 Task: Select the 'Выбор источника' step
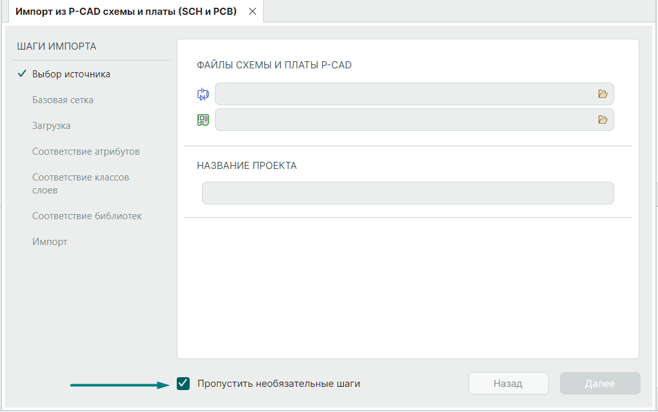click(x=72, y=74)
